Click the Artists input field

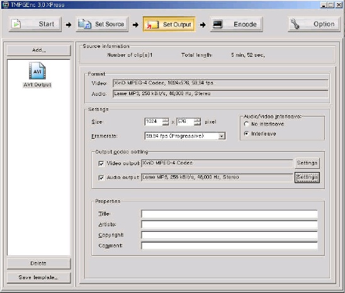point(229,224)
